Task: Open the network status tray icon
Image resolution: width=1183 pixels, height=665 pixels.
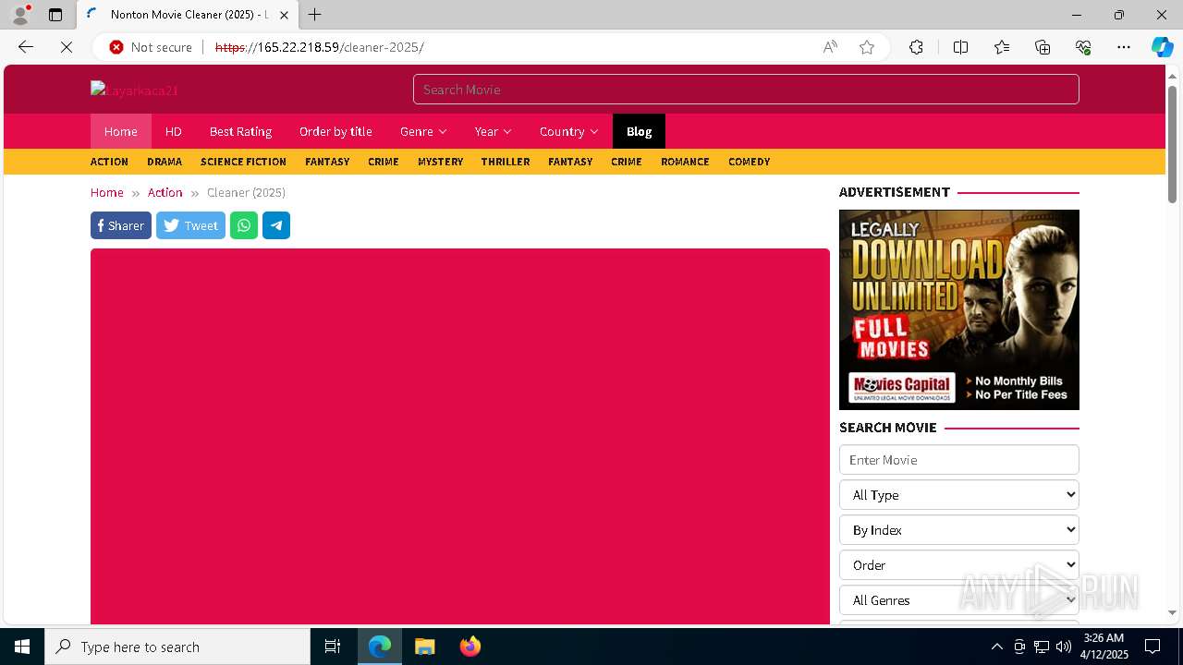Action: tap(1042, 647)
